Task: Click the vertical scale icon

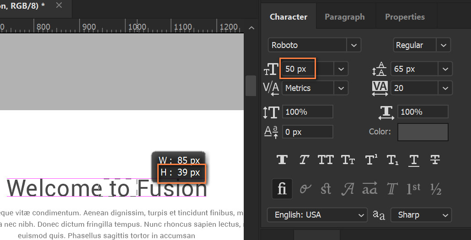Action: pyautogui.click(x=271, y=112)
